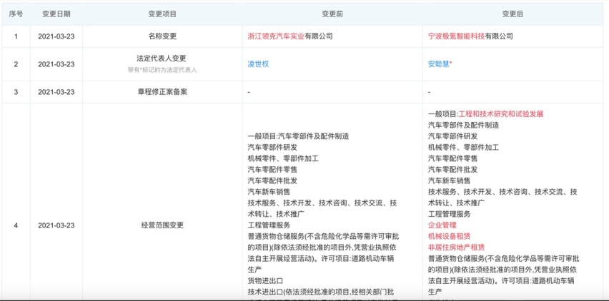
Task: Click 汽车新车销售 in the 变更前 column
Action: [x=269, y=192]
